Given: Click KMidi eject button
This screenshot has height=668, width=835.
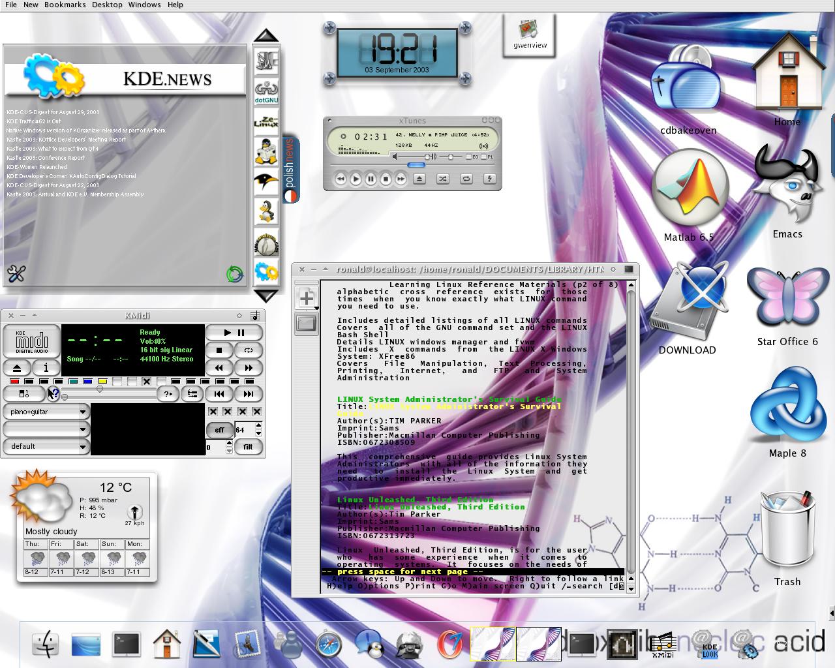Looking at the screenshot, I should point(18,369).
